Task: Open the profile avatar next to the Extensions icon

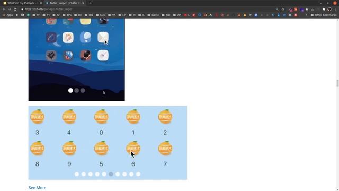Action: coord(329,10)
